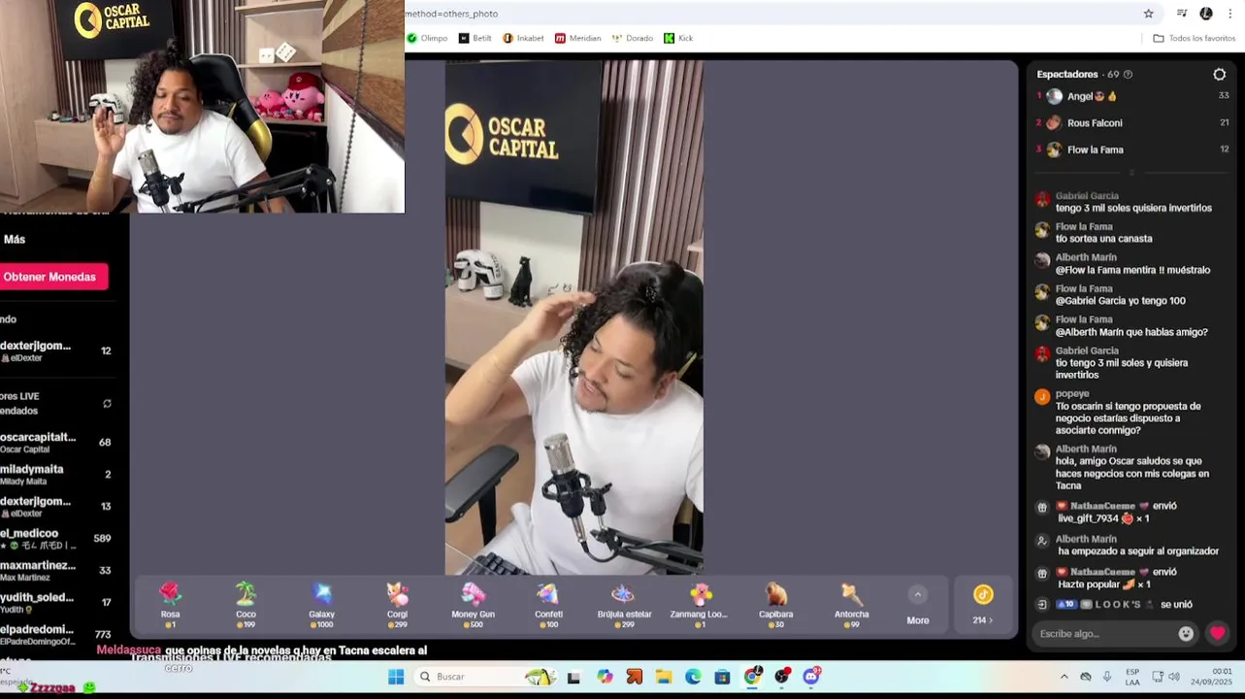Click Gabriel Garcia's name on 'tengo 3 mil soles' comment
1245x699 pixels.
click(x=1087, y=195)
